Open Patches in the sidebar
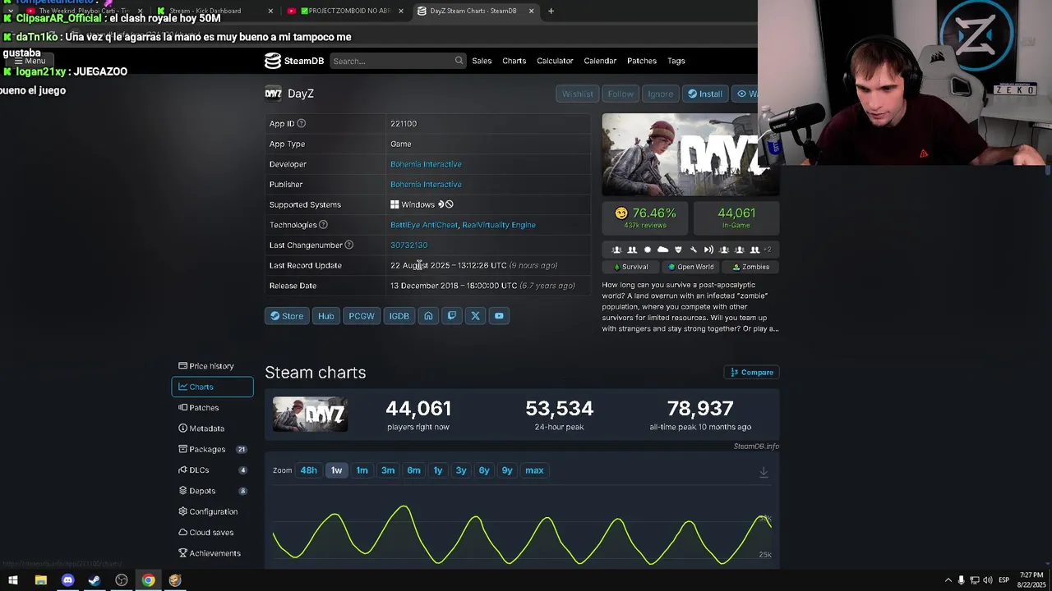The height and width of the screenshot is (591, 1052). click(212, 408)
